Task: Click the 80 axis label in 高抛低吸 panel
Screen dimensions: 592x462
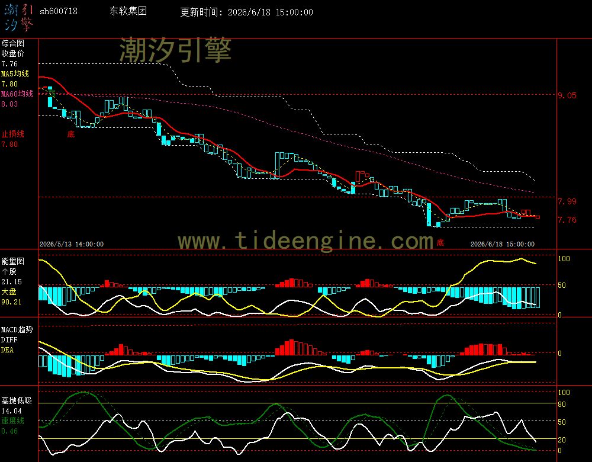Action: (x=562, y=404)
